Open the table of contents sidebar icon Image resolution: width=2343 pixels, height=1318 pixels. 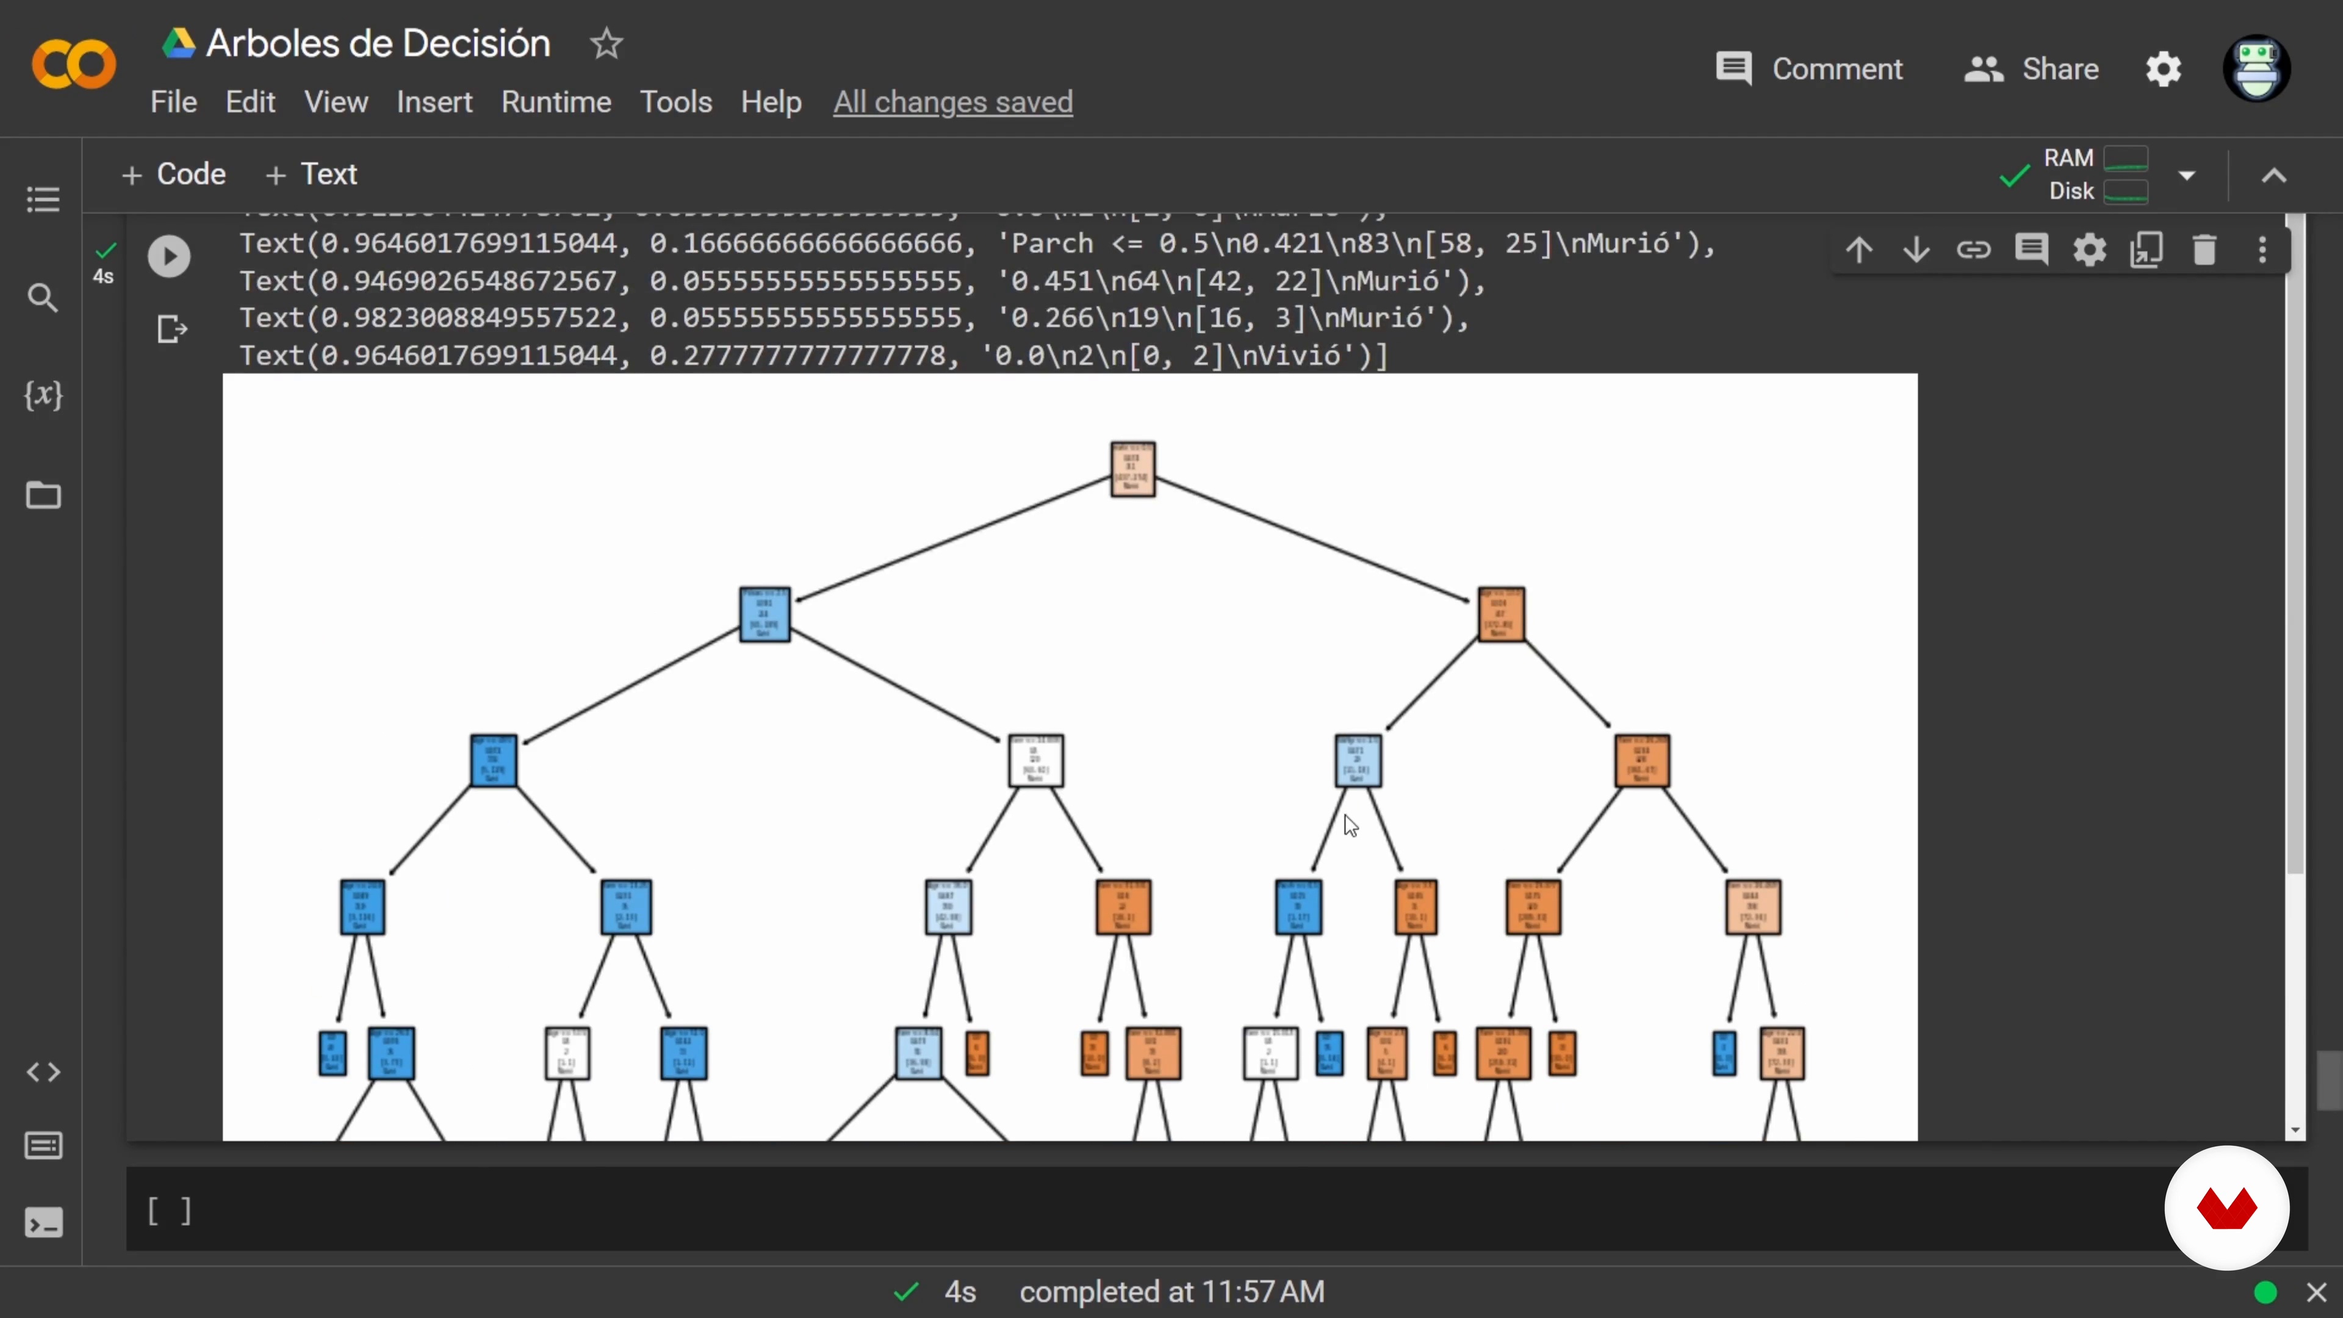[43, 199]
